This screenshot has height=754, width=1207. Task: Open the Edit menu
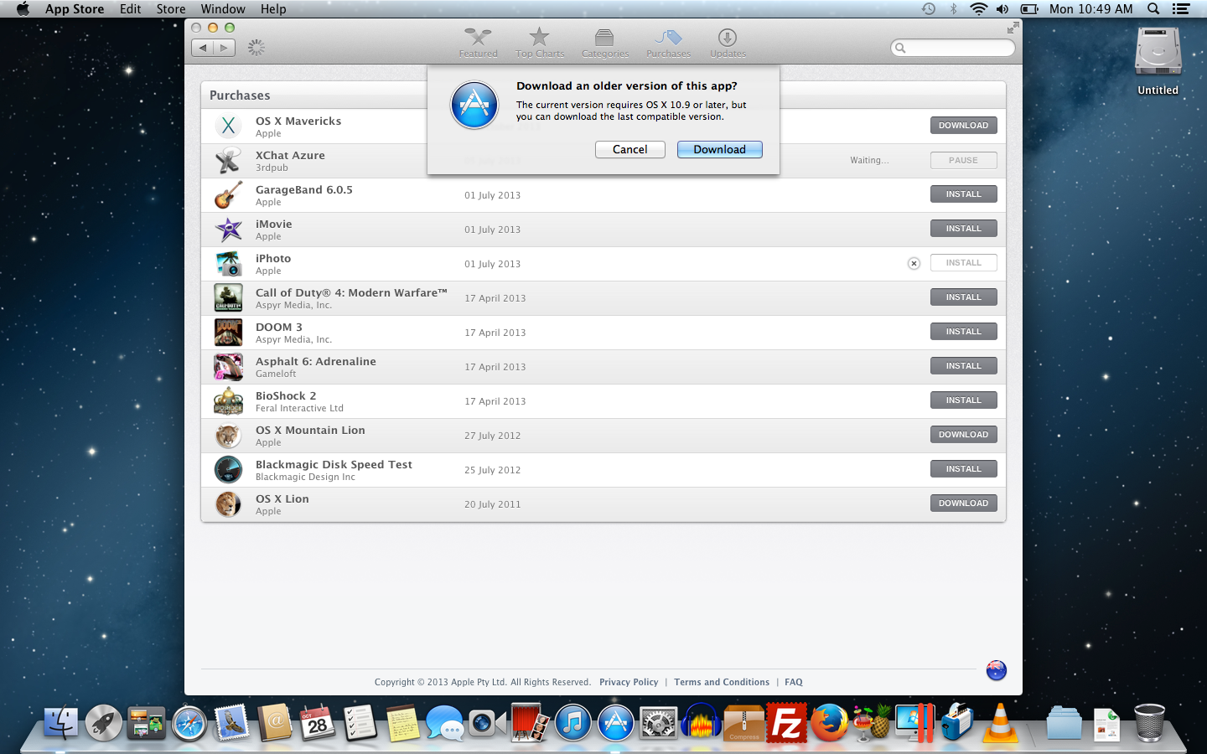pos(130,9)
